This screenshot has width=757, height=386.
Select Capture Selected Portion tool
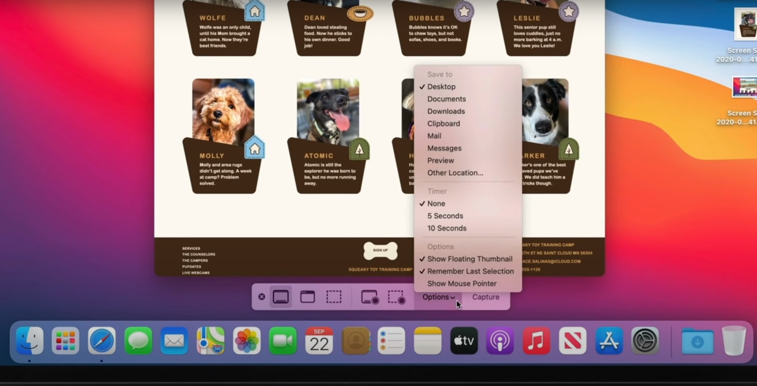[x=334, y=297]
